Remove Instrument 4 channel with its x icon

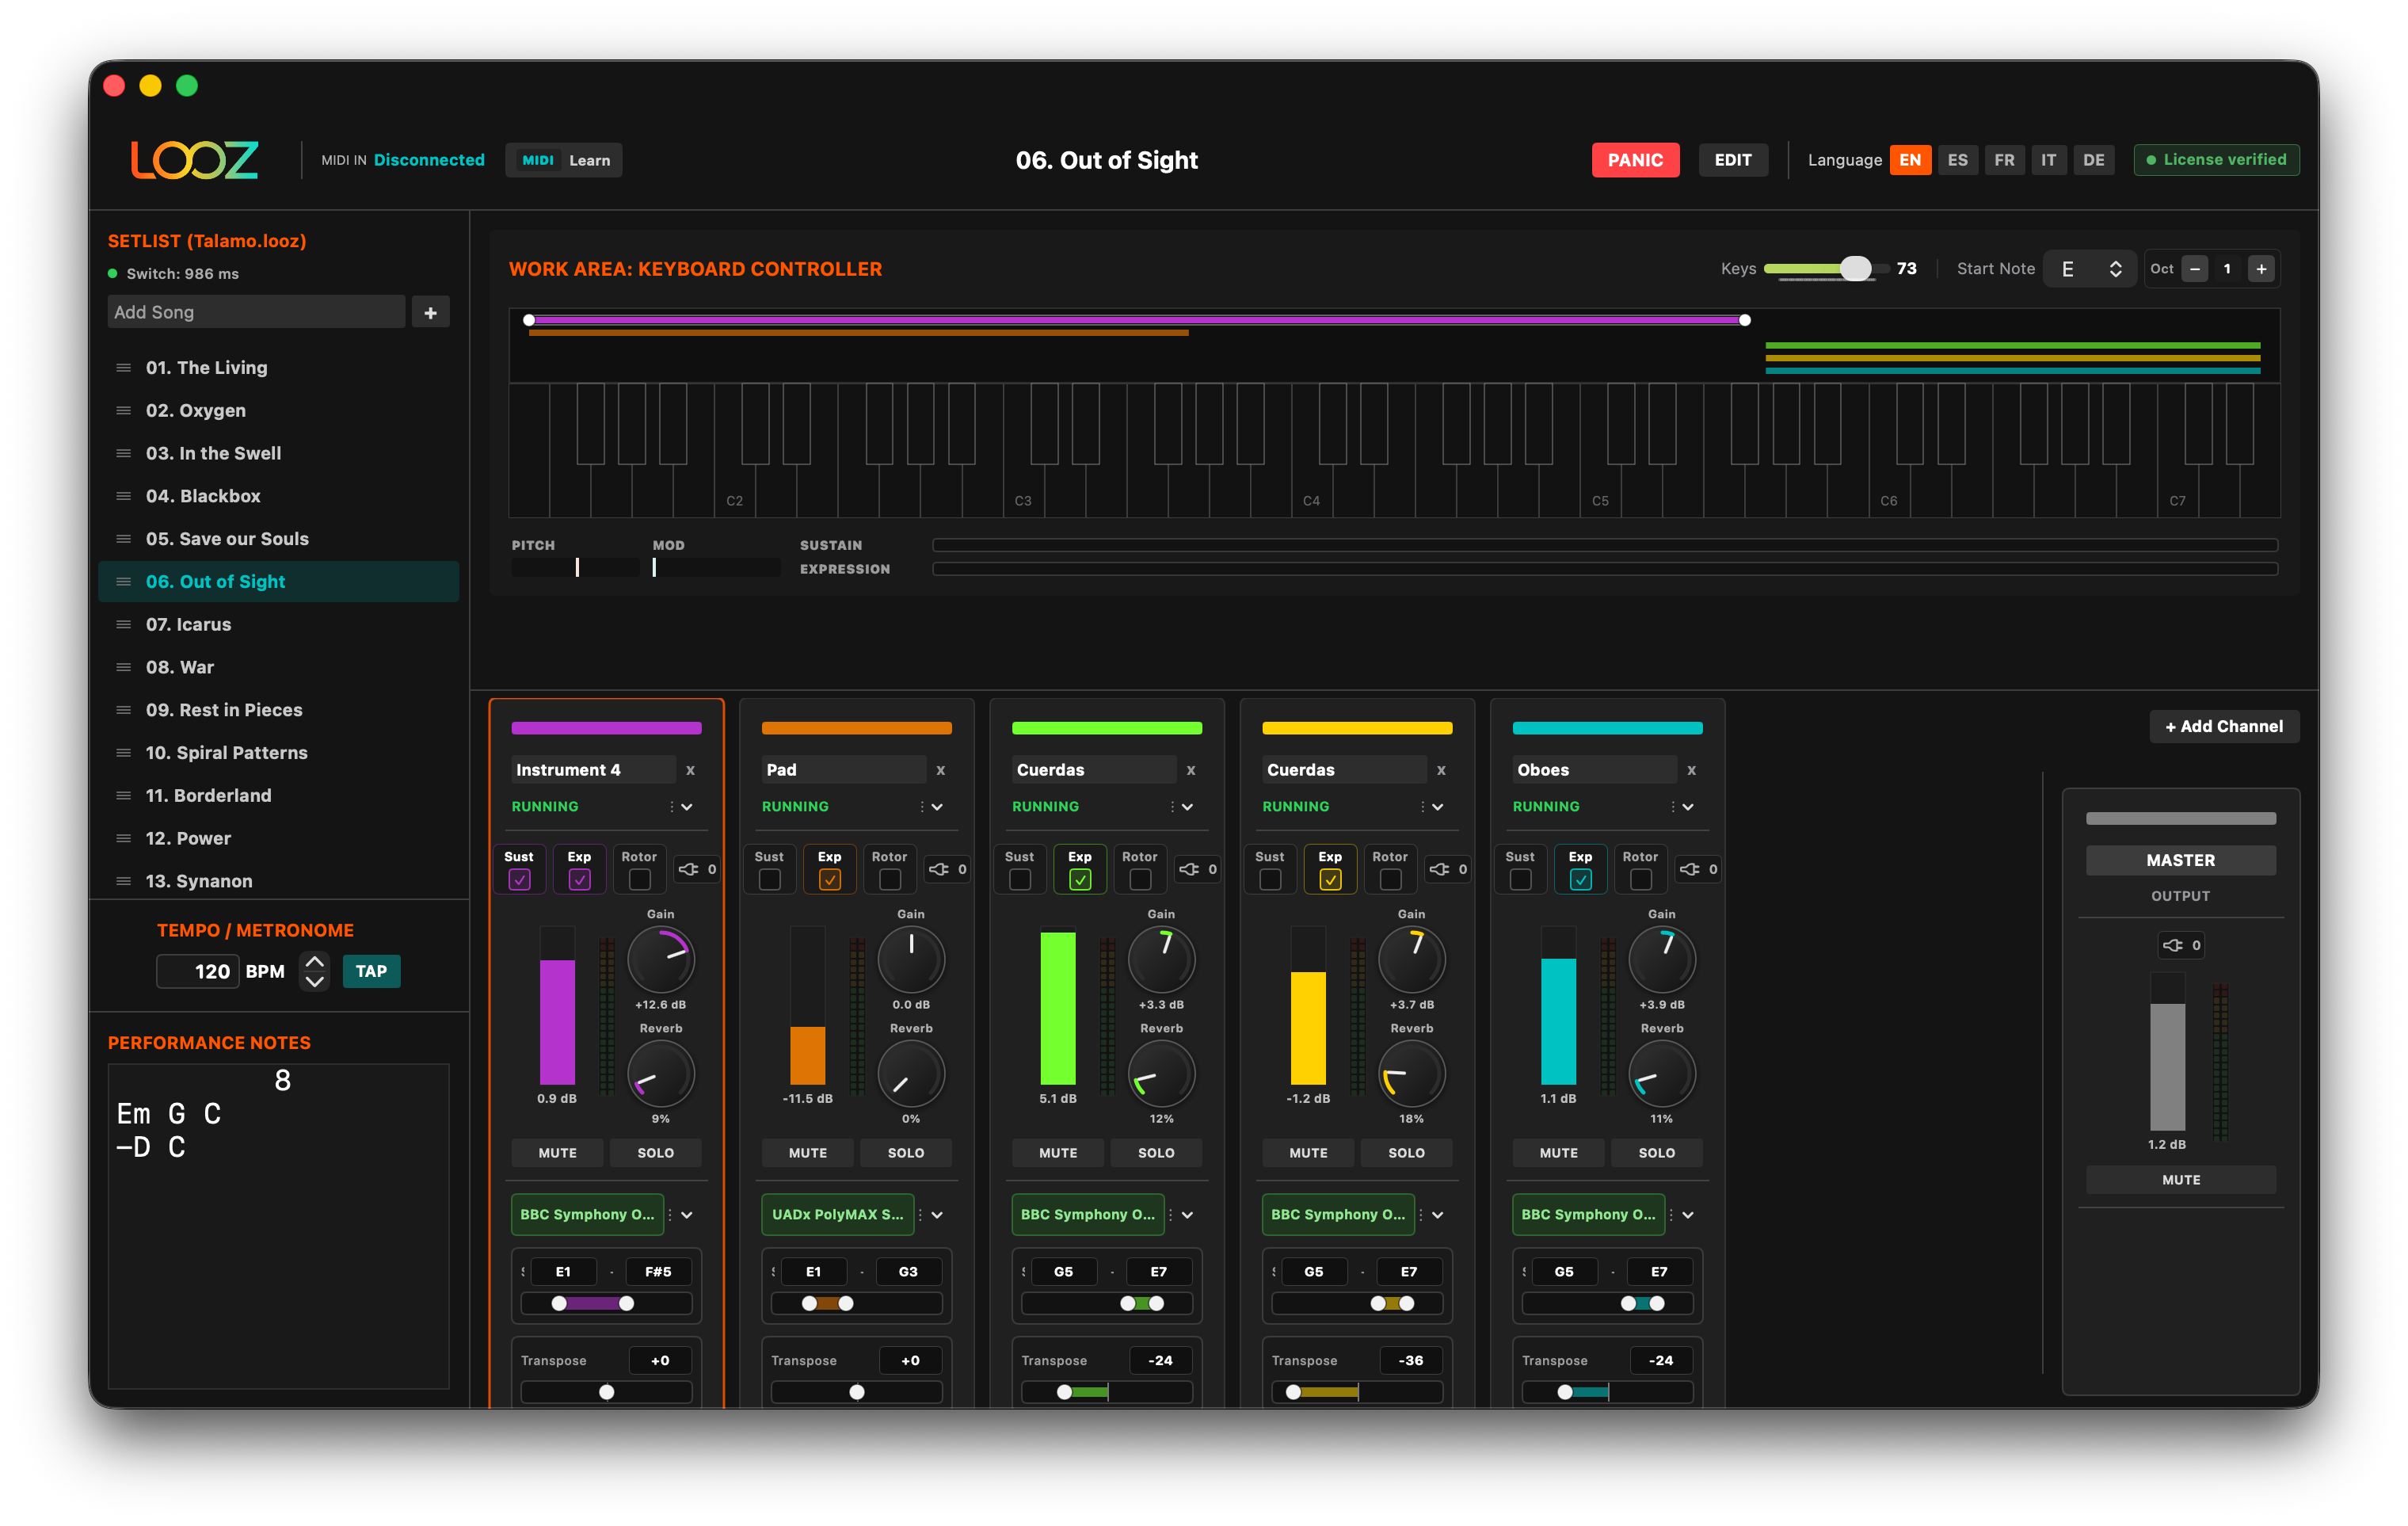pos(690,770)
